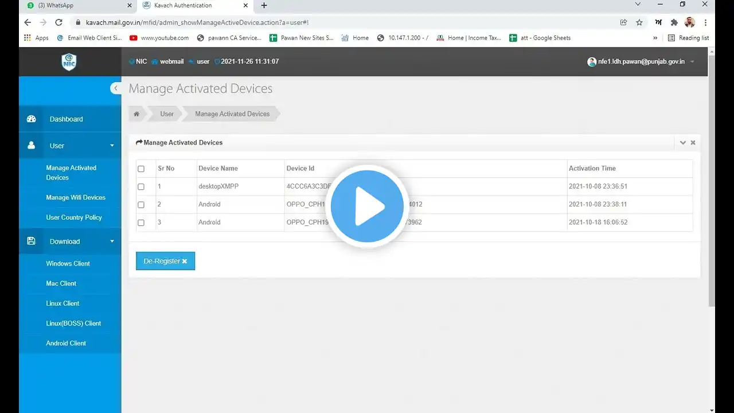The image size is (734, 413).
Task: Click the Activation Time column header
Action: (x=592, y=169)
